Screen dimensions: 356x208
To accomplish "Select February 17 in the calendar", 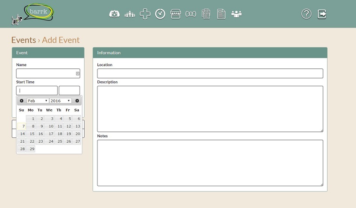I will 49,134.
